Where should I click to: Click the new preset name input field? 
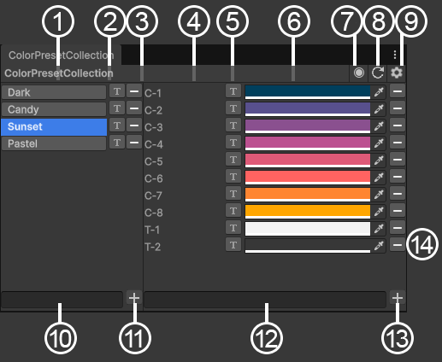62,300
